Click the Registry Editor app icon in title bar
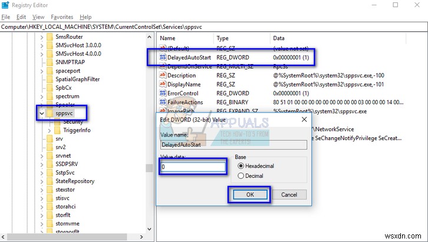Viewport: 428px width, 242px height. coord(5,5)
